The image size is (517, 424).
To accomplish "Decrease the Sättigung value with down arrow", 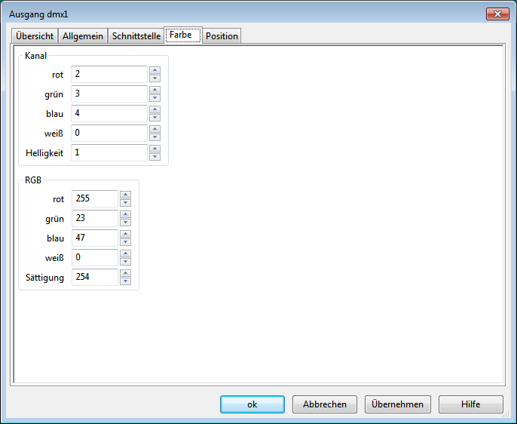I will coord(125,281).
